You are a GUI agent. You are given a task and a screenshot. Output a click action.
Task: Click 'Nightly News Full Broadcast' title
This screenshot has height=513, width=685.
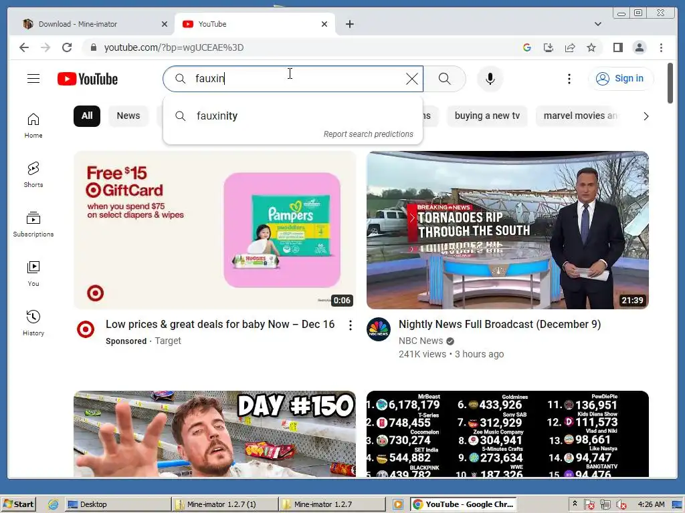click(x=500, y=325)
